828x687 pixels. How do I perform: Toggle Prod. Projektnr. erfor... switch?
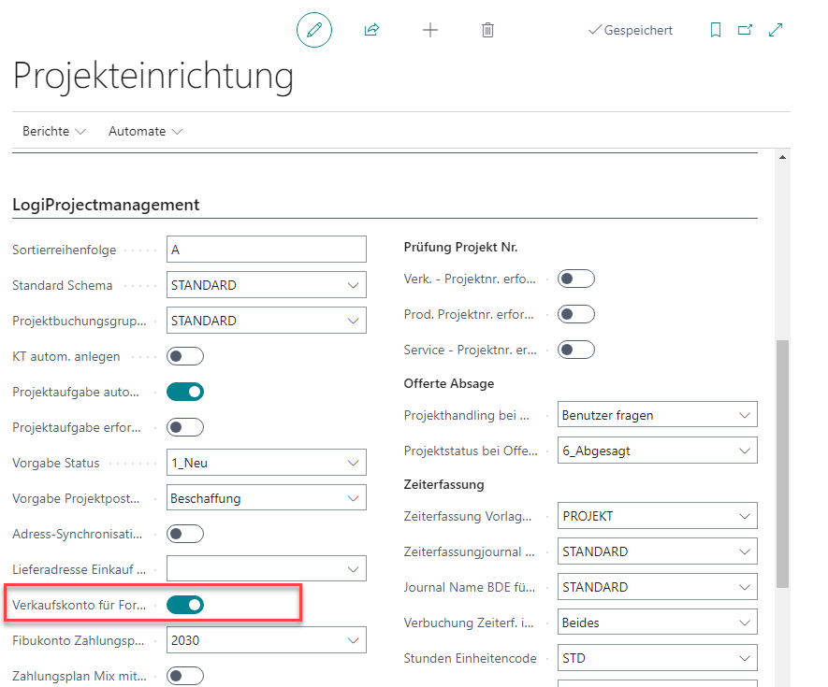pos(576,314)
